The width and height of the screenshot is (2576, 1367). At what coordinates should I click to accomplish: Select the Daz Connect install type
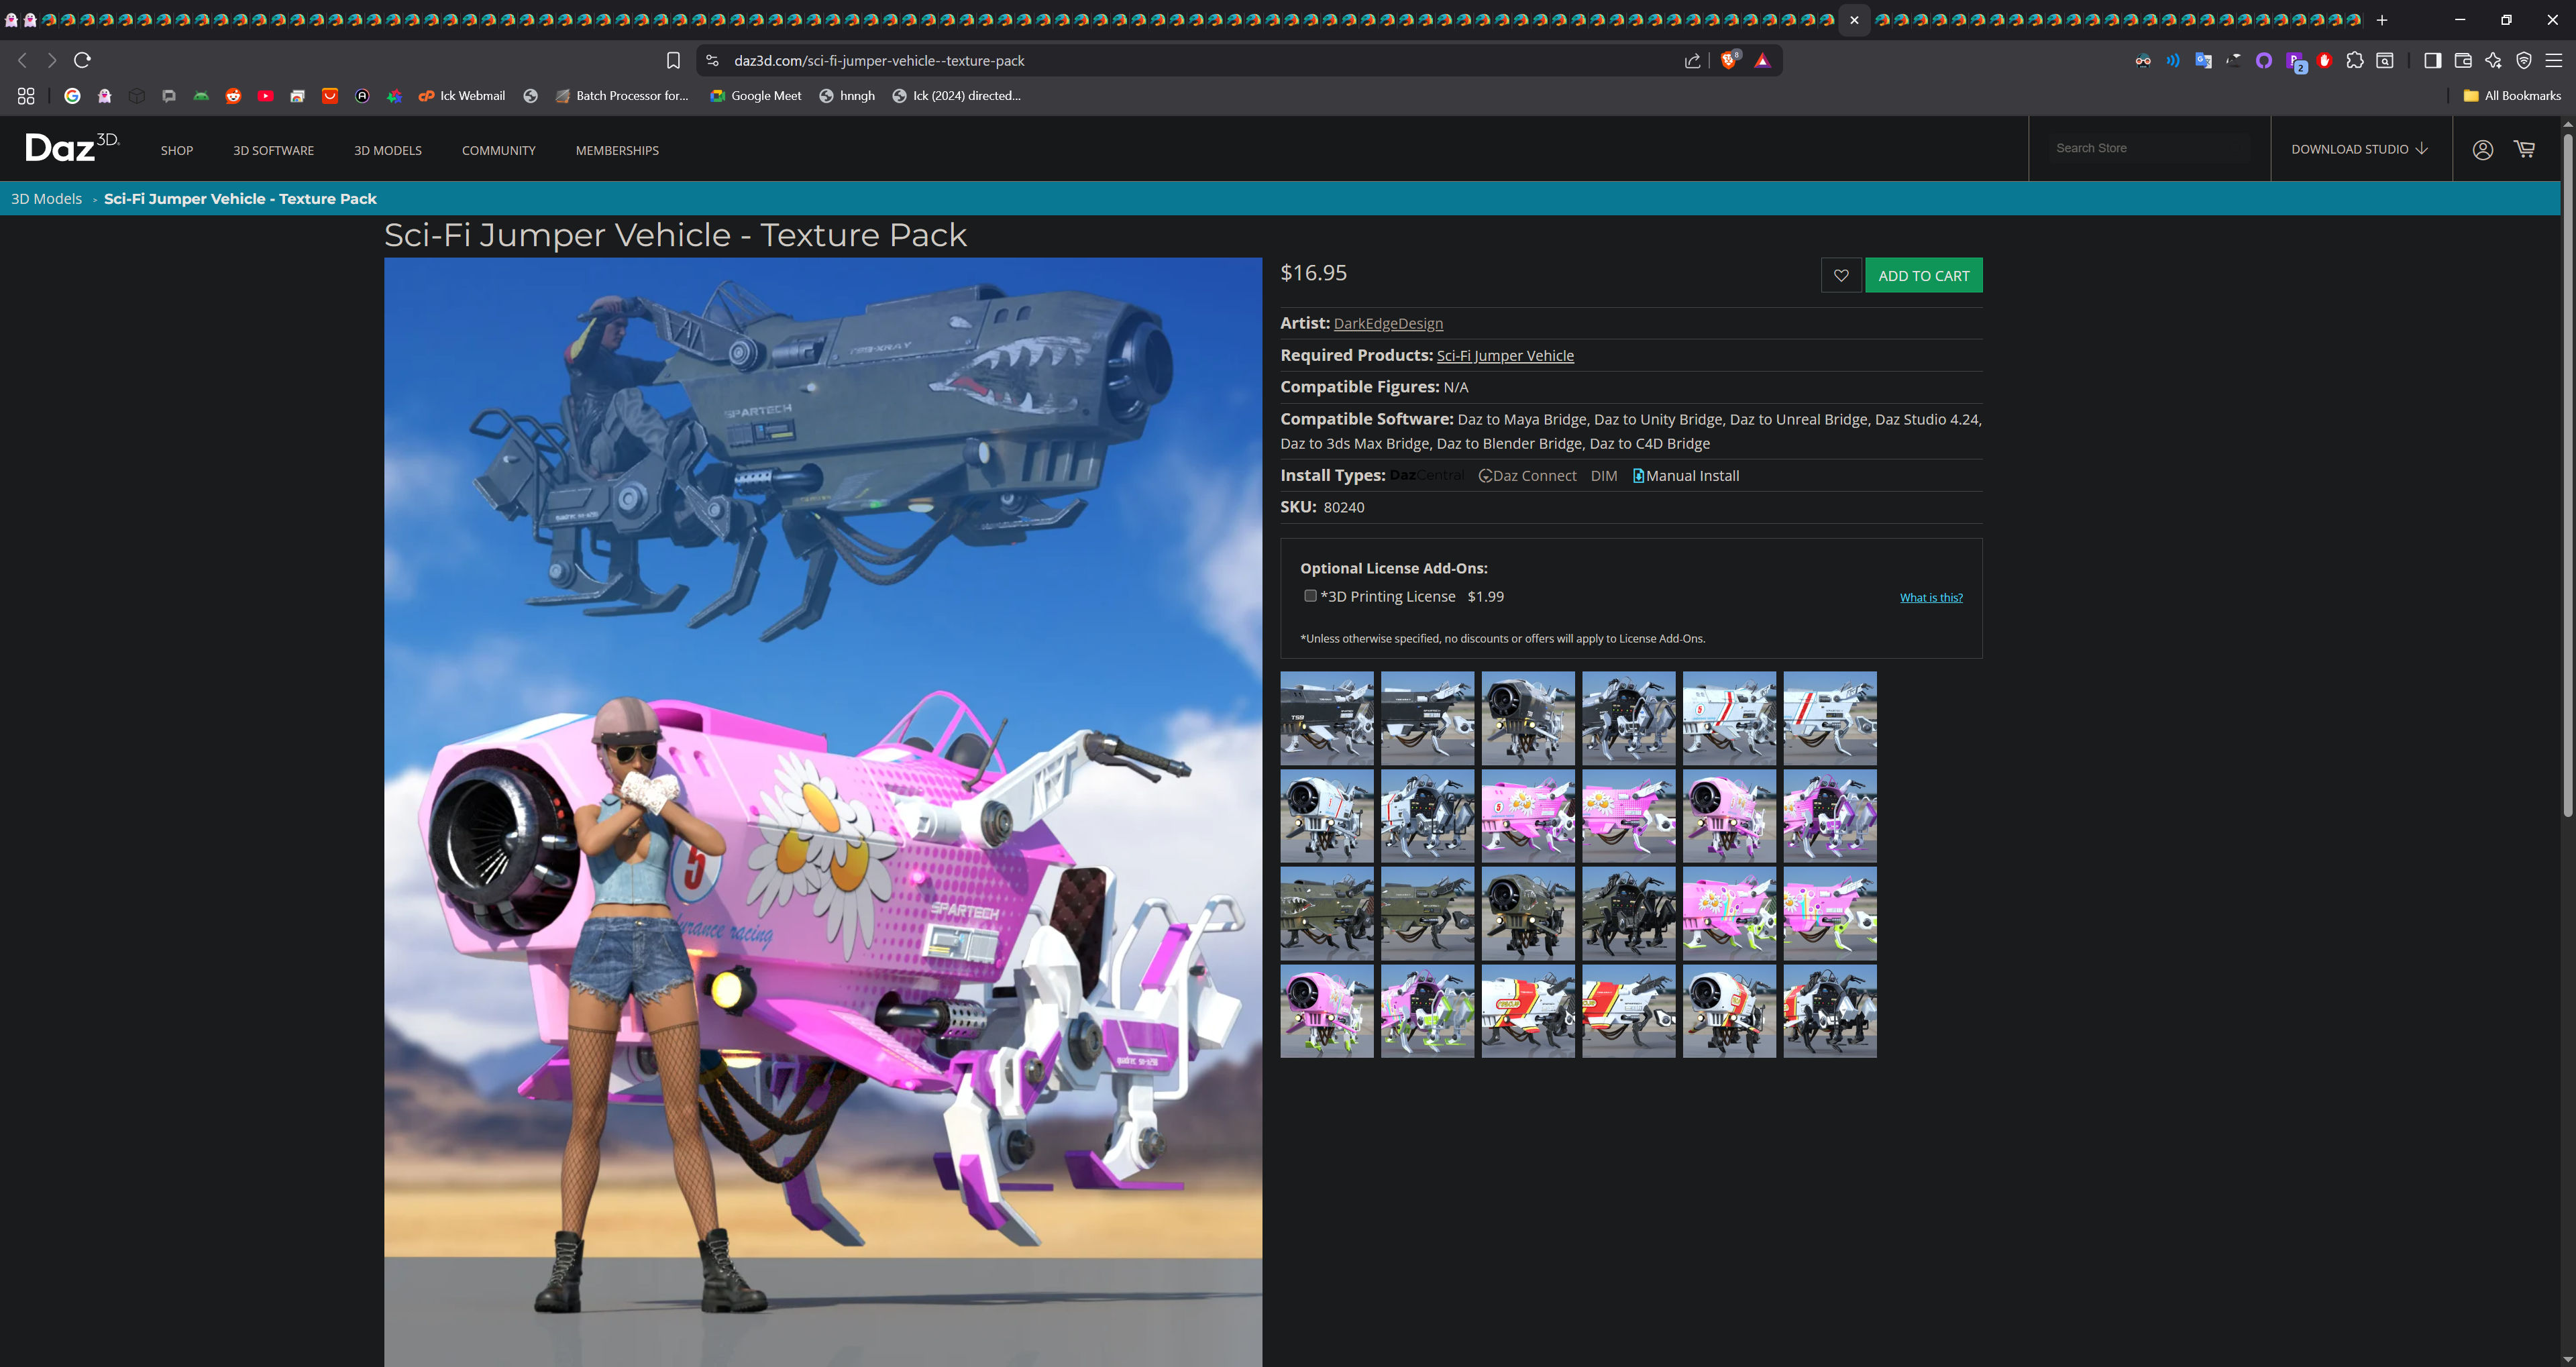coord(1528,476)
